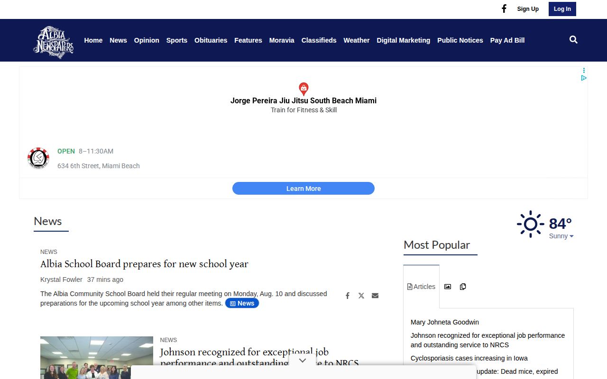
Task: Click the blue News tag badge
Action: 242,303
